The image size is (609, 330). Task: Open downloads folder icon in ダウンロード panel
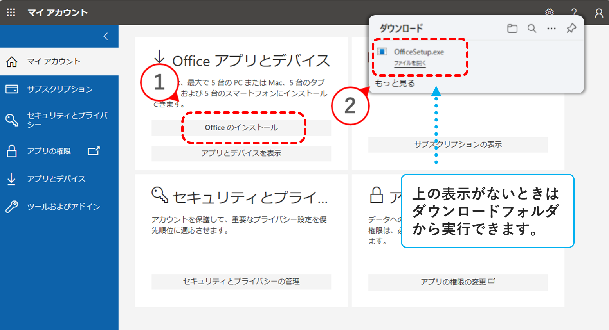pyautogui.click(x=512, y=29)
